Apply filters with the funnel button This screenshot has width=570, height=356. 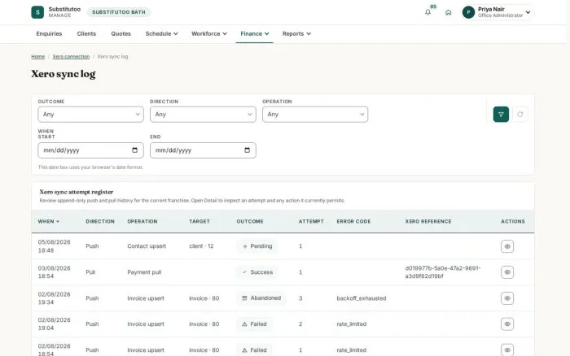501,115
